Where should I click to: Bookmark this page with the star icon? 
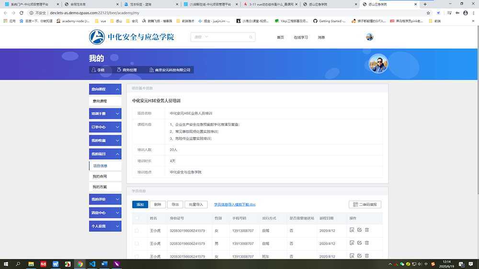tap(428, 13)
